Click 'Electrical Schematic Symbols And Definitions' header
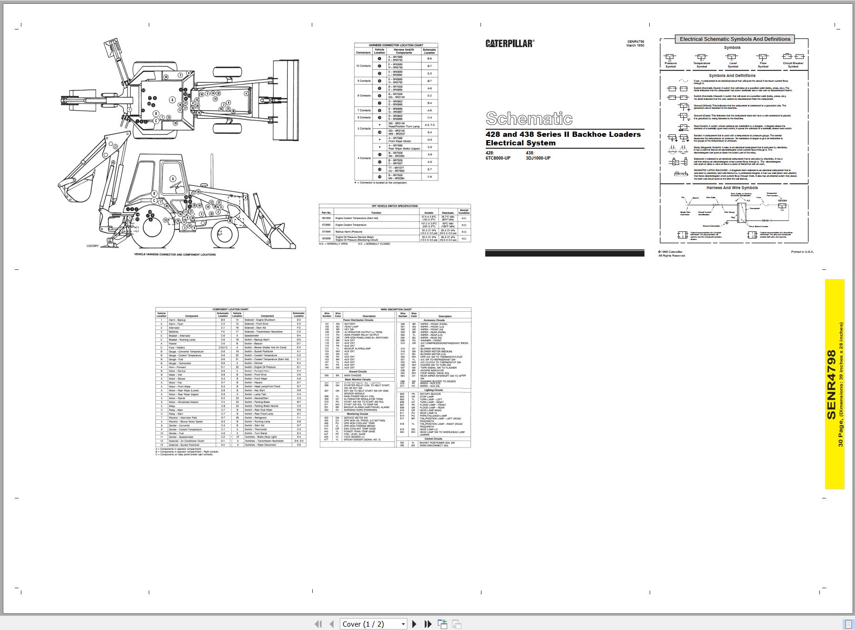Viewport: 855px width, 630px height. point(735,39)
